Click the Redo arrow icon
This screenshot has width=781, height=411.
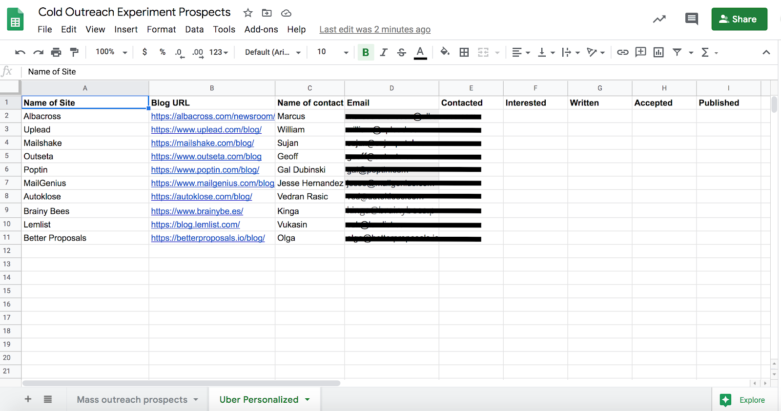(38, 52)
